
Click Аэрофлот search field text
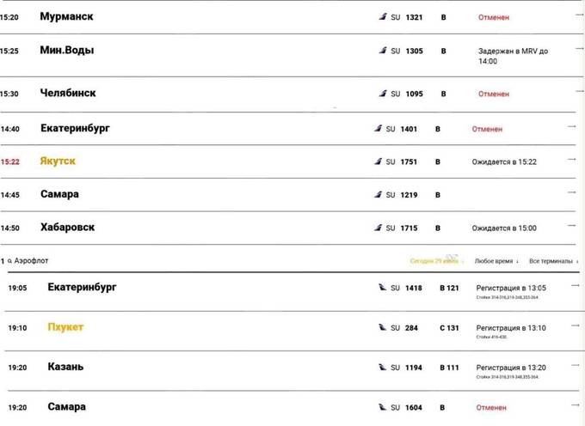point(31,260)
